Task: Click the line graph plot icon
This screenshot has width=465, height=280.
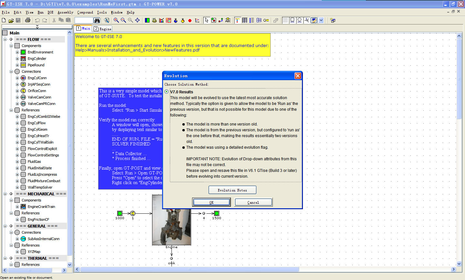Action: pyautogui.click(x=197, y=20)
